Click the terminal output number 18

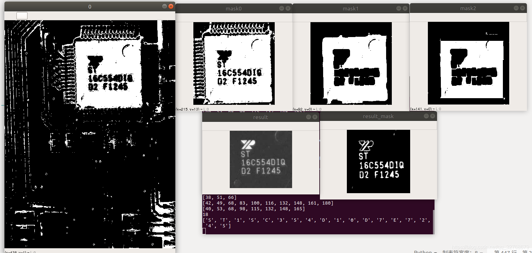click(x=205, y=214)
